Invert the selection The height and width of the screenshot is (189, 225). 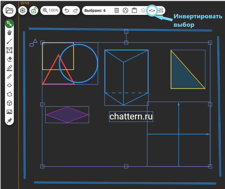tap(152, 11)
